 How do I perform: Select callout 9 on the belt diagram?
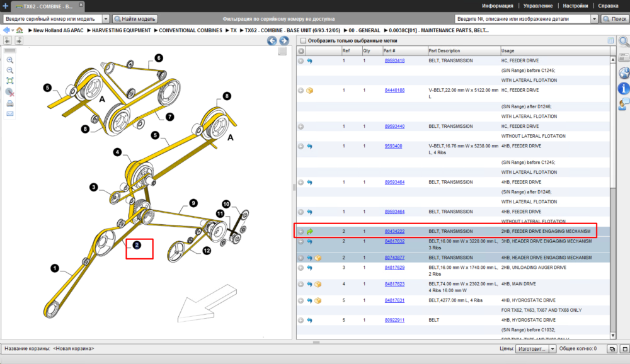pyautogui.click(x=193, y=203)
